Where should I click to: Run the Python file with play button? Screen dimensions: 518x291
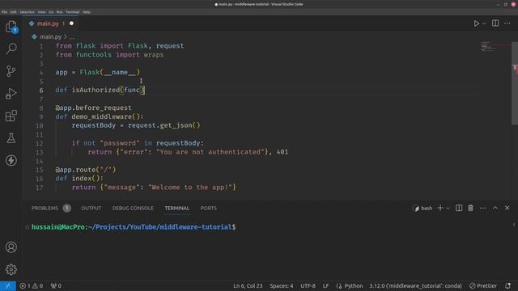(477, 23)
